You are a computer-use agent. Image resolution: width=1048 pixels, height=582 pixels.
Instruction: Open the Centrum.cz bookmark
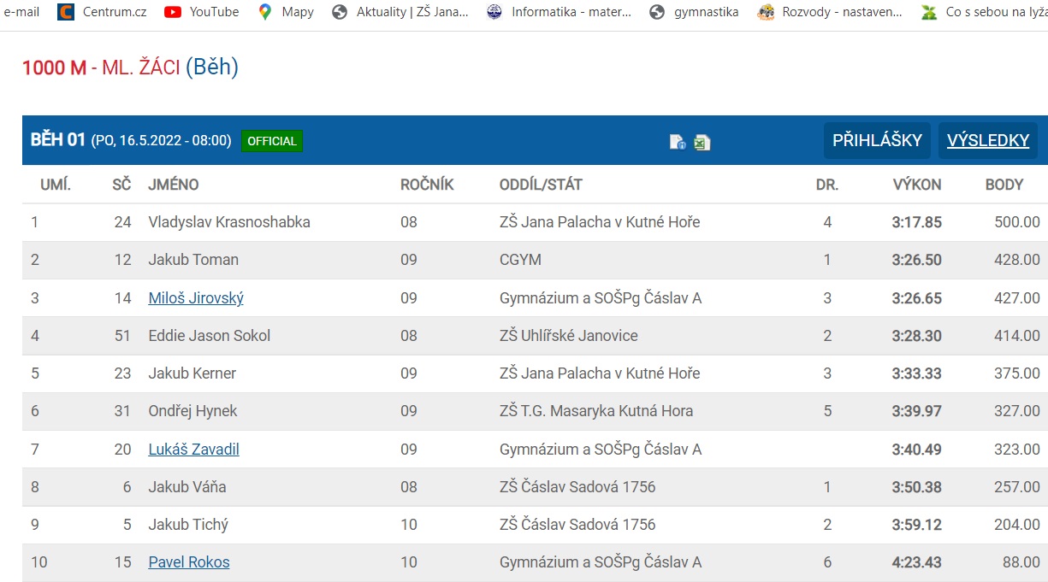tap(103, 12)
